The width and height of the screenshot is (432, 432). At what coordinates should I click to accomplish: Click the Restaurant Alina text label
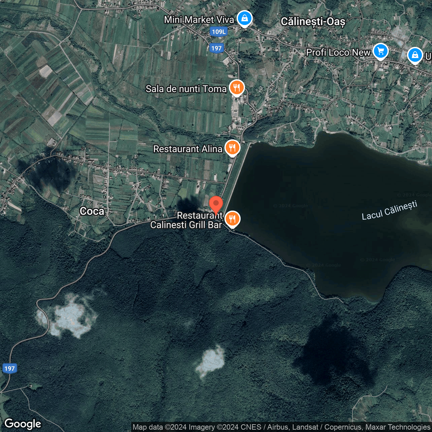coord(188,149)
